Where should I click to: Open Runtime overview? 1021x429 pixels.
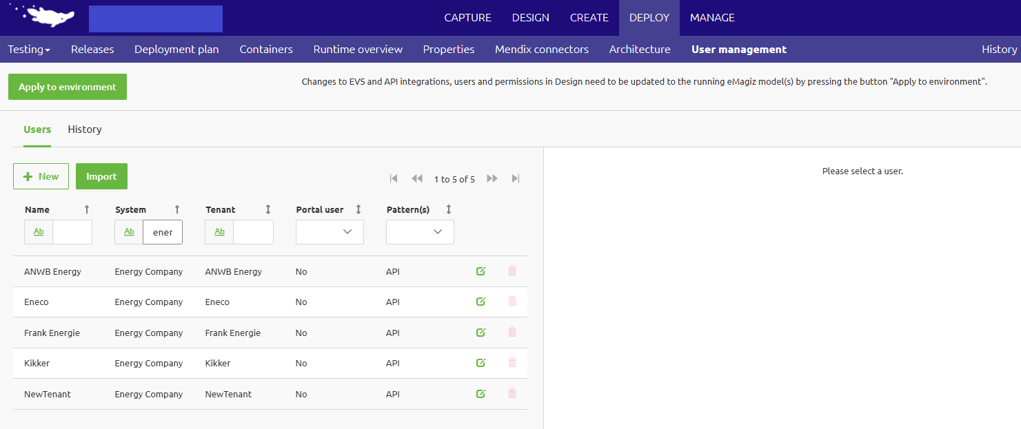tap(358, 50)
